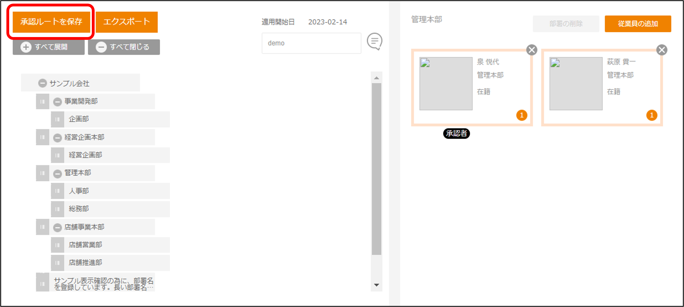Screen dimensions: 684x307
Task: Click drag handle of 店舗営業部 row
Action: click(x=58, y=245)
